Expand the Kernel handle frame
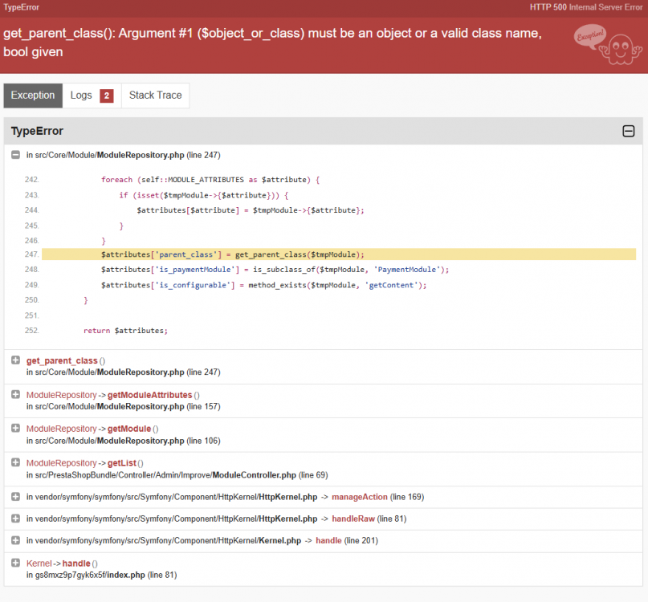 point(15,563)
